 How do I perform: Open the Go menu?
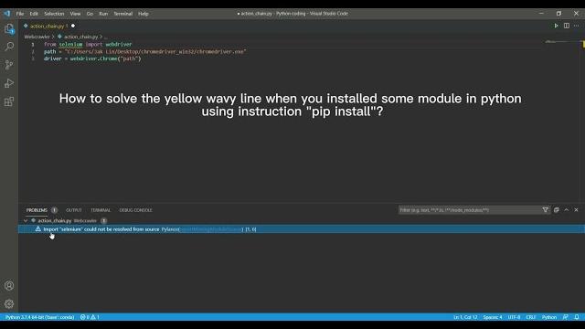click(90, 14)
